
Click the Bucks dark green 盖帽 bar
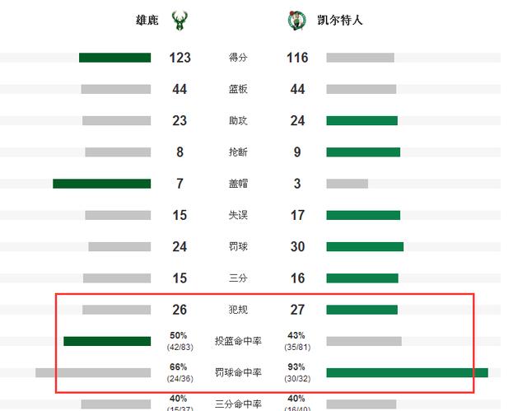tap(102, 184)
